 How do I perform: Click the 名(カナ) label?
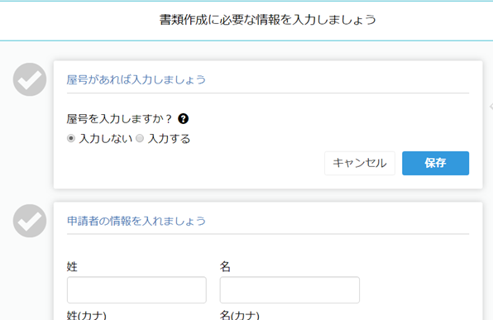tap(240, 315)
